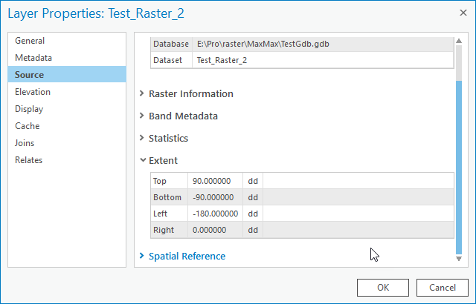Open the Relates page
The height and width of the screenshot is (304, 476).
(29, 160)
